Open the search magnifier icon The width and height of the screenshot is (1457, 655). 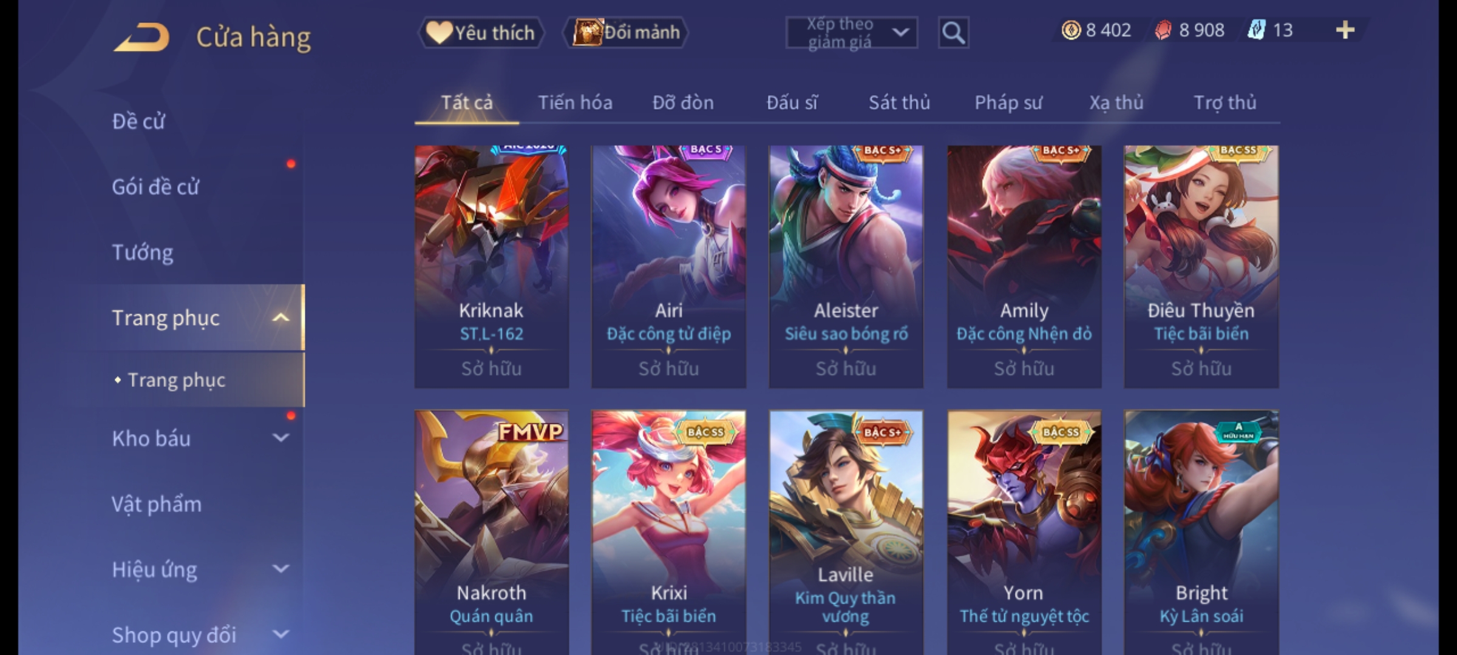(x=953, y=33)
